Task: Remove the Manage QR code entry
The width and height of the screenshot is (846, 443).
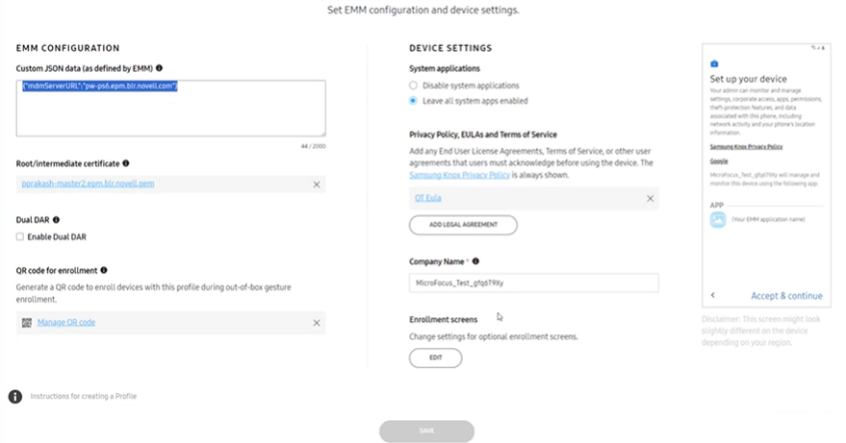Action: (317, 323)
